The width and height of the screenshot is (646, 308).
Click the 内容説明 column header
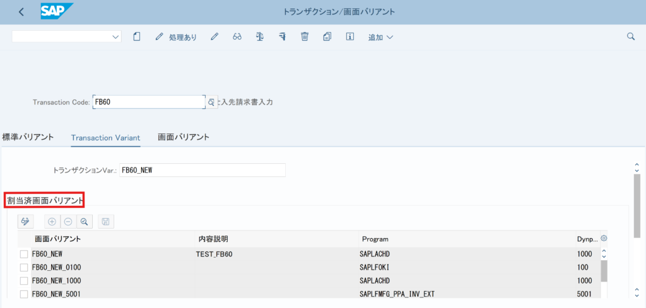pyautogui.click(x=277, y=239)
